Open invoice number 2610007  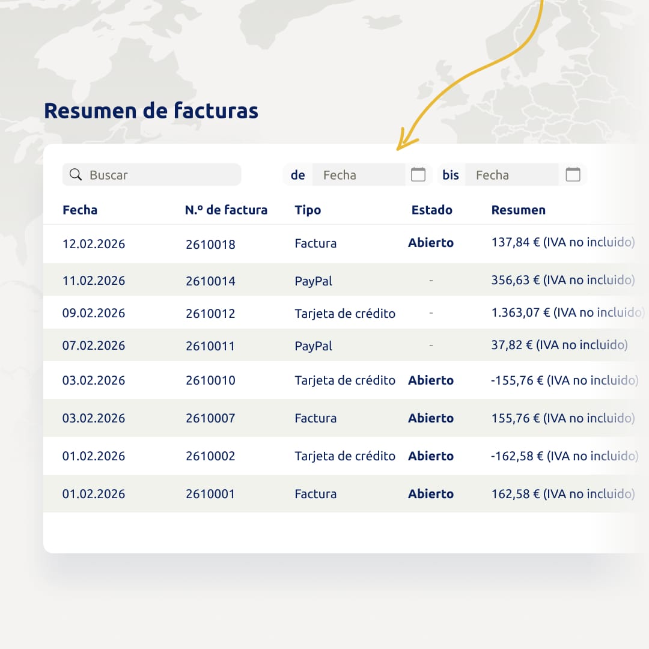pos(210,418)
